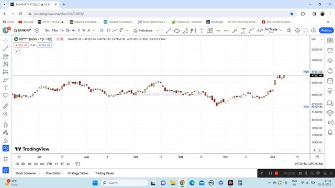Select the 1D date range
This screenshot has width=335, height=188.
[x=17, y=164]
